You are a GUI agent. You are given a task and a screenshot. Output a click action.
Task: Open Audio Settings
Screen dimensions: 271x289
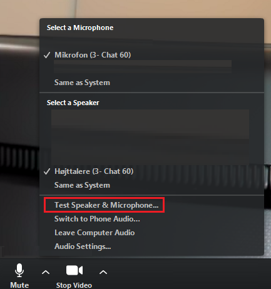83,246
